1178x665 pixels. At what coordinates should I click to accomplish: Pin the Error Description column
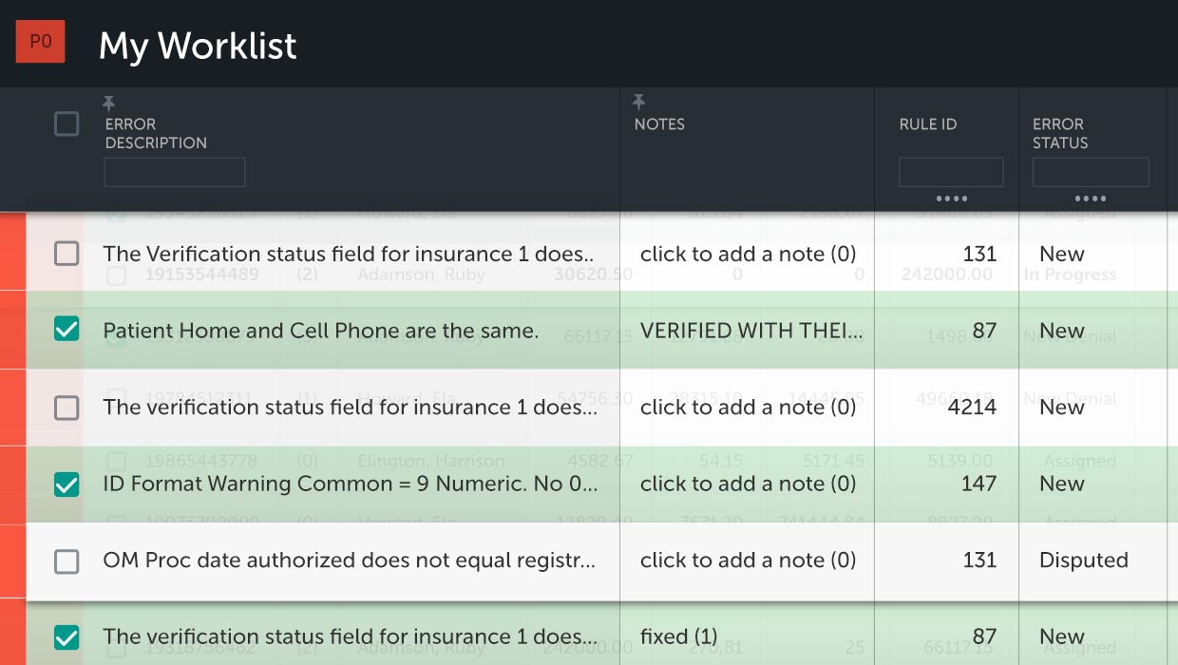tap(108, 102)
